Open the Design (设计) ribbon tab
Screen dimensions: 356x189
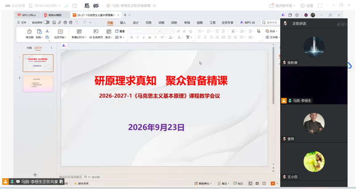pos(136,22)
